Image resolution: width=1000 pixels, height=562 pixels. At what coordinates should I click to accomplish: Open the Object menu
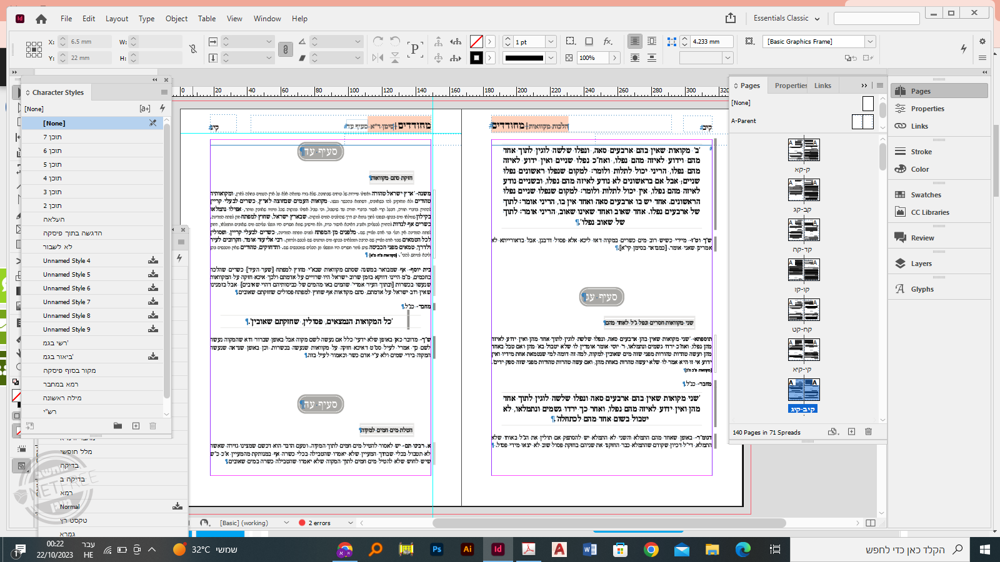[x=176, y=19]
